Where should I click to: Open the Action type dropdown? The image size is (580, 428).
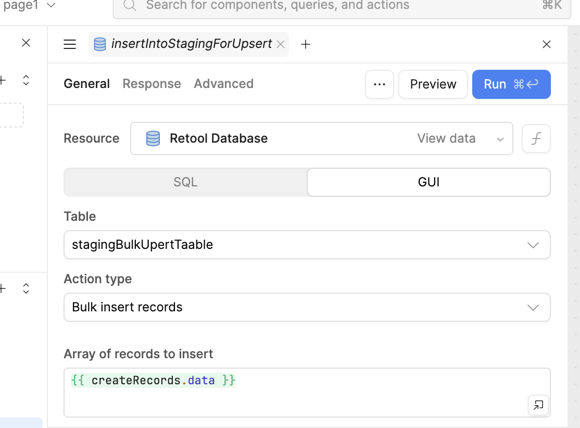coord(307,307)
